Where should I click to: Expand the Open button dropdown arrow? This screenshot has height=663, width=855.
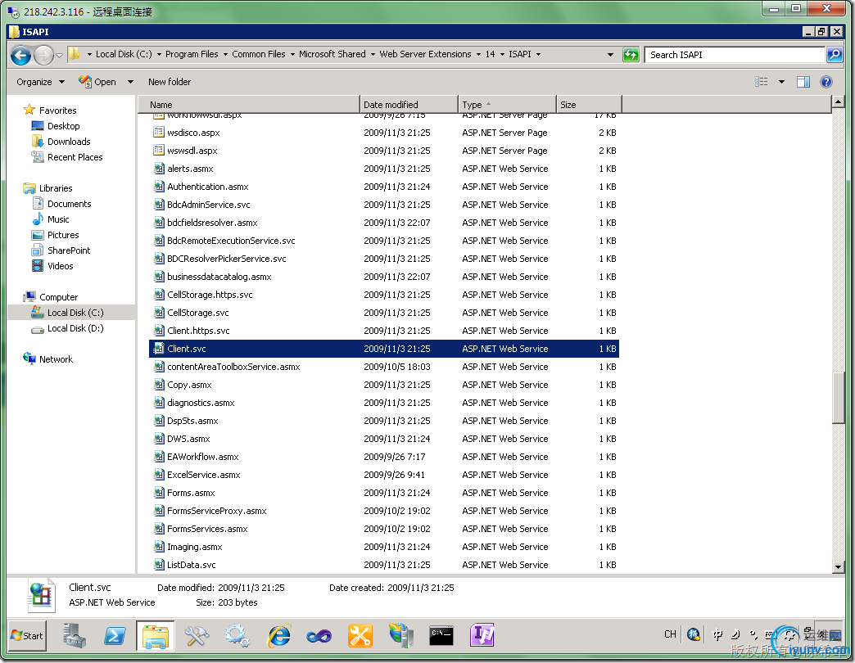click(x=130, y=82)
